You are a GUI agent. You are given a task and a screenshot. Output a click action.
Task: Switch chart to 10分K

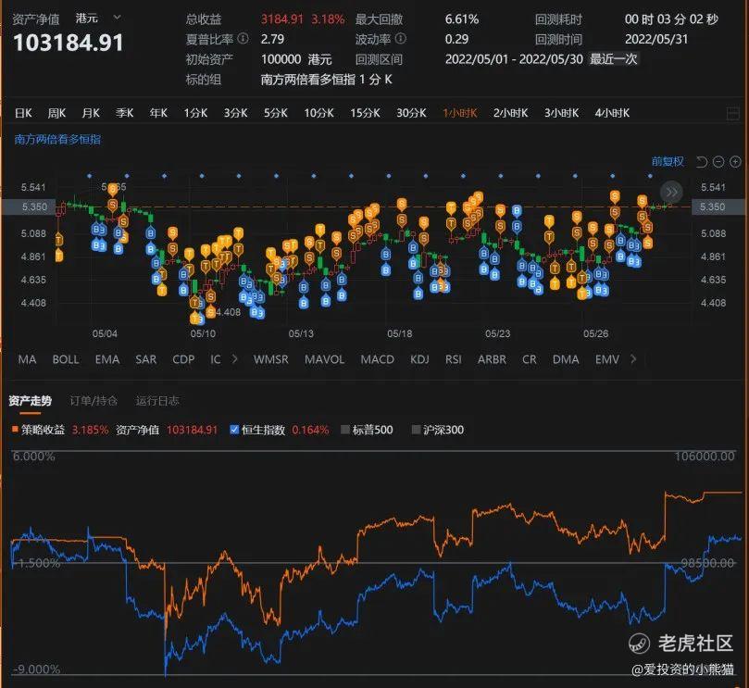click(x=319, y=113)
